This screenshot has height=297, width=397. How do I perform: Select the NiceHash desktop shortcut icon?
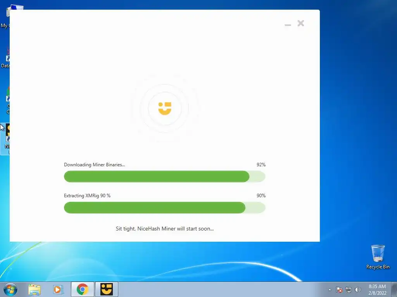(5, 139)
